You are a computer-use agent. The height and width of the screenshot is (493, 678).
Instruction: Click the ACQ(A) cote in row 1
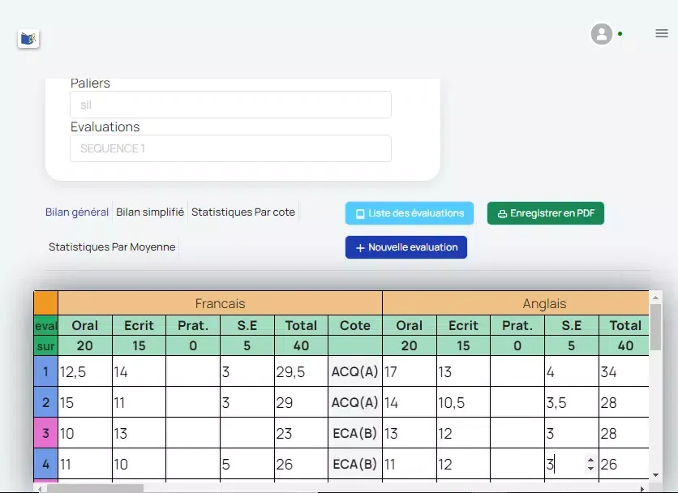pos(355,371)
